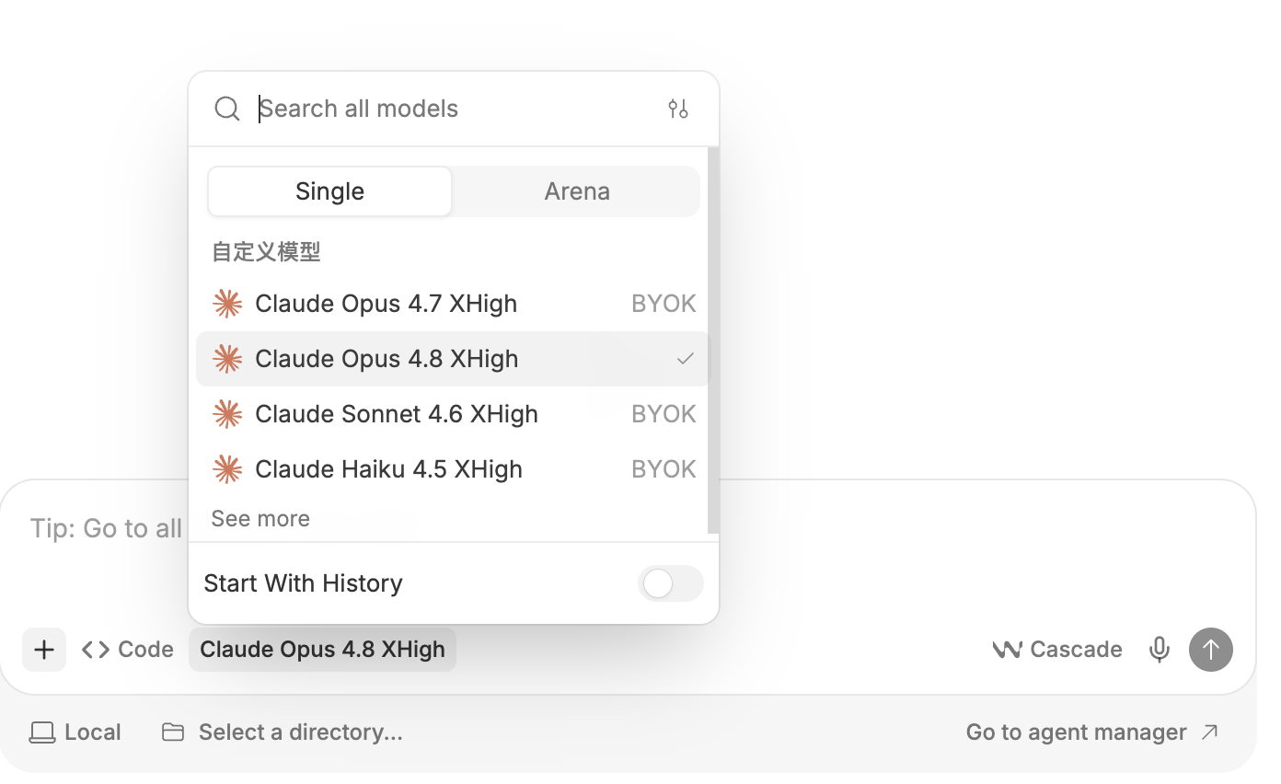Click the BYOK label on Claude Opus 4.7
Screen dimensions: 1281x784
664,304
